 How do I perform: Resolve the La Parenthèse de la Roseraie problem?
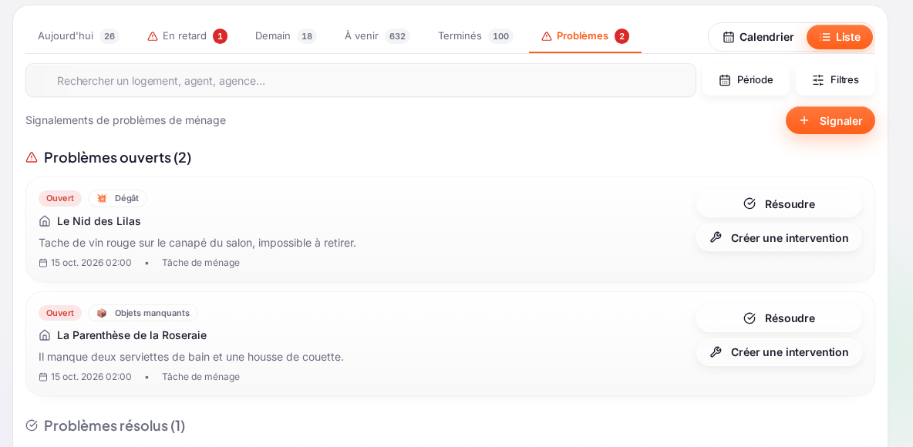[x=779, y=318]
